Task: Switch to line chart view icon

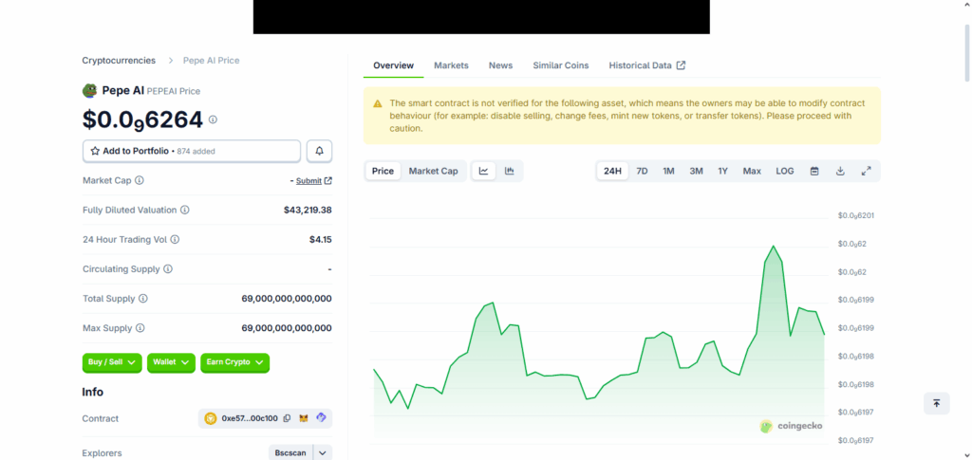Action: 483,171
